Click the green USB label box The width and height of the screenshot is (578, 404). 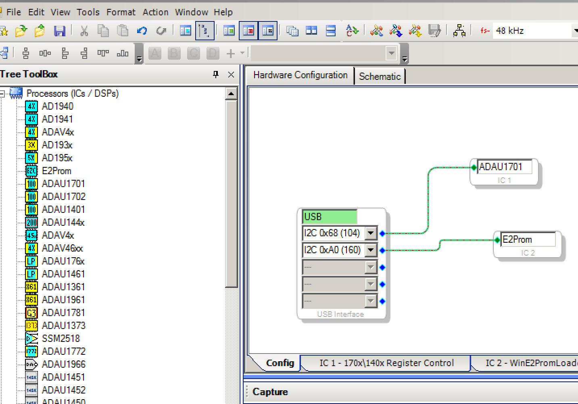(330, 217)
